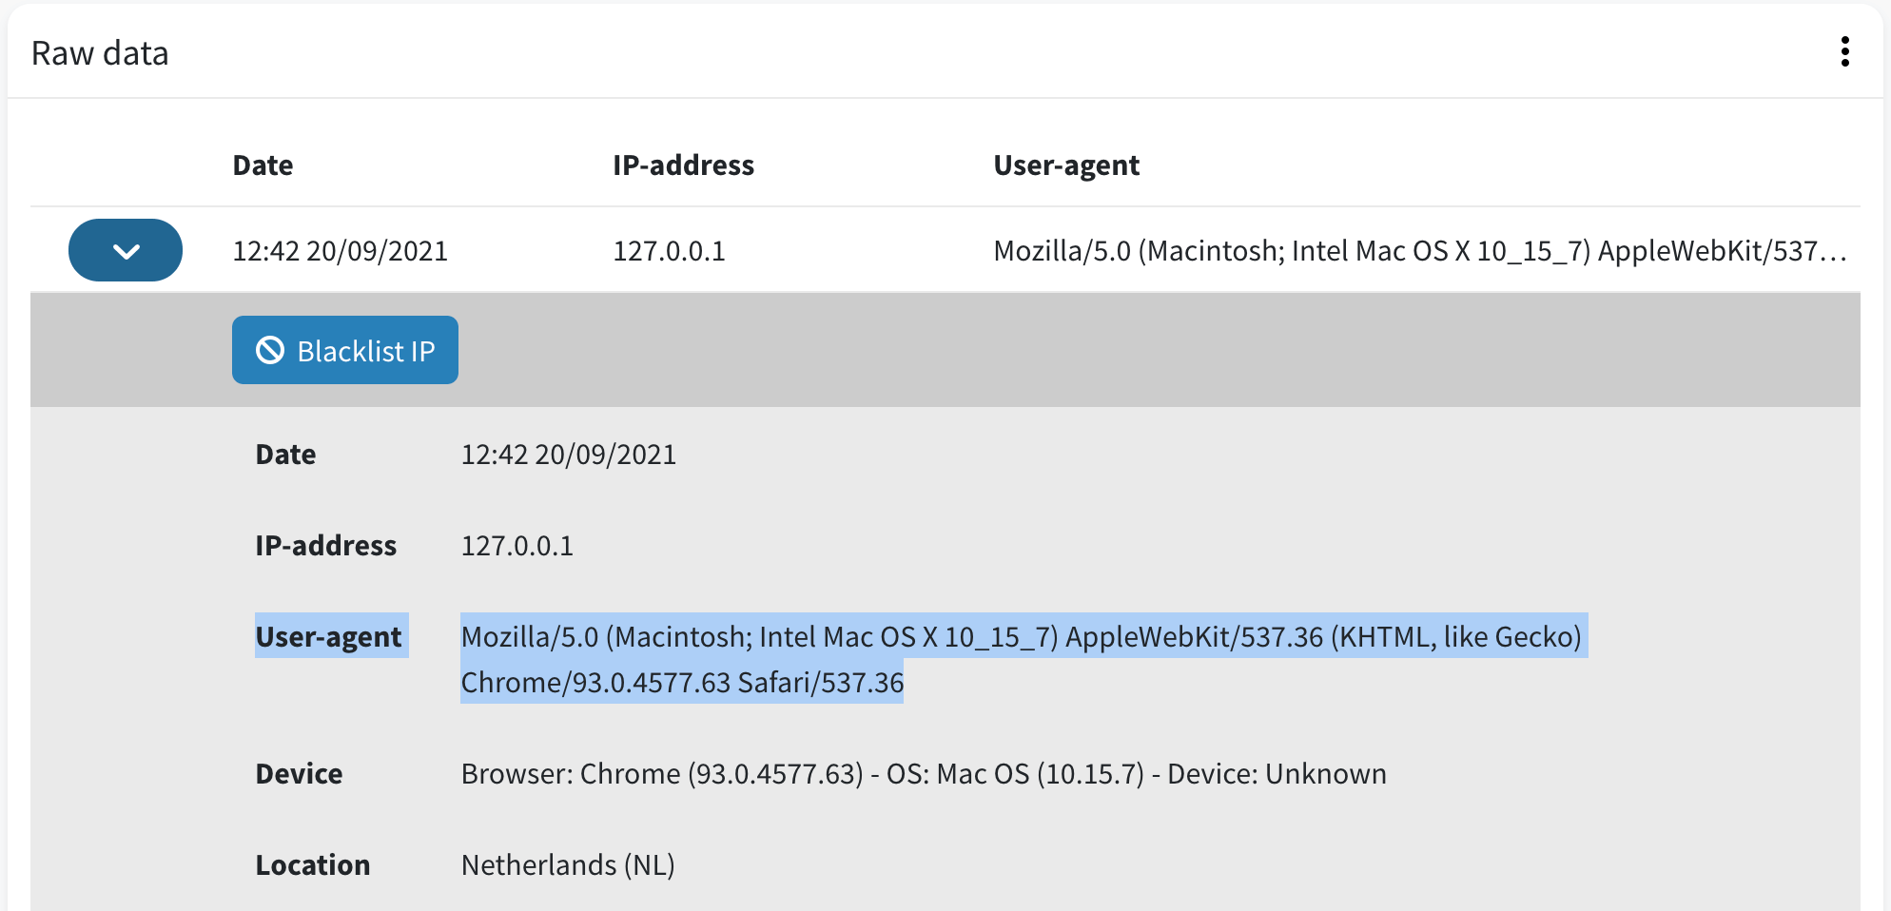Click the highlighted User-agent detail label

tap(329, 636)
